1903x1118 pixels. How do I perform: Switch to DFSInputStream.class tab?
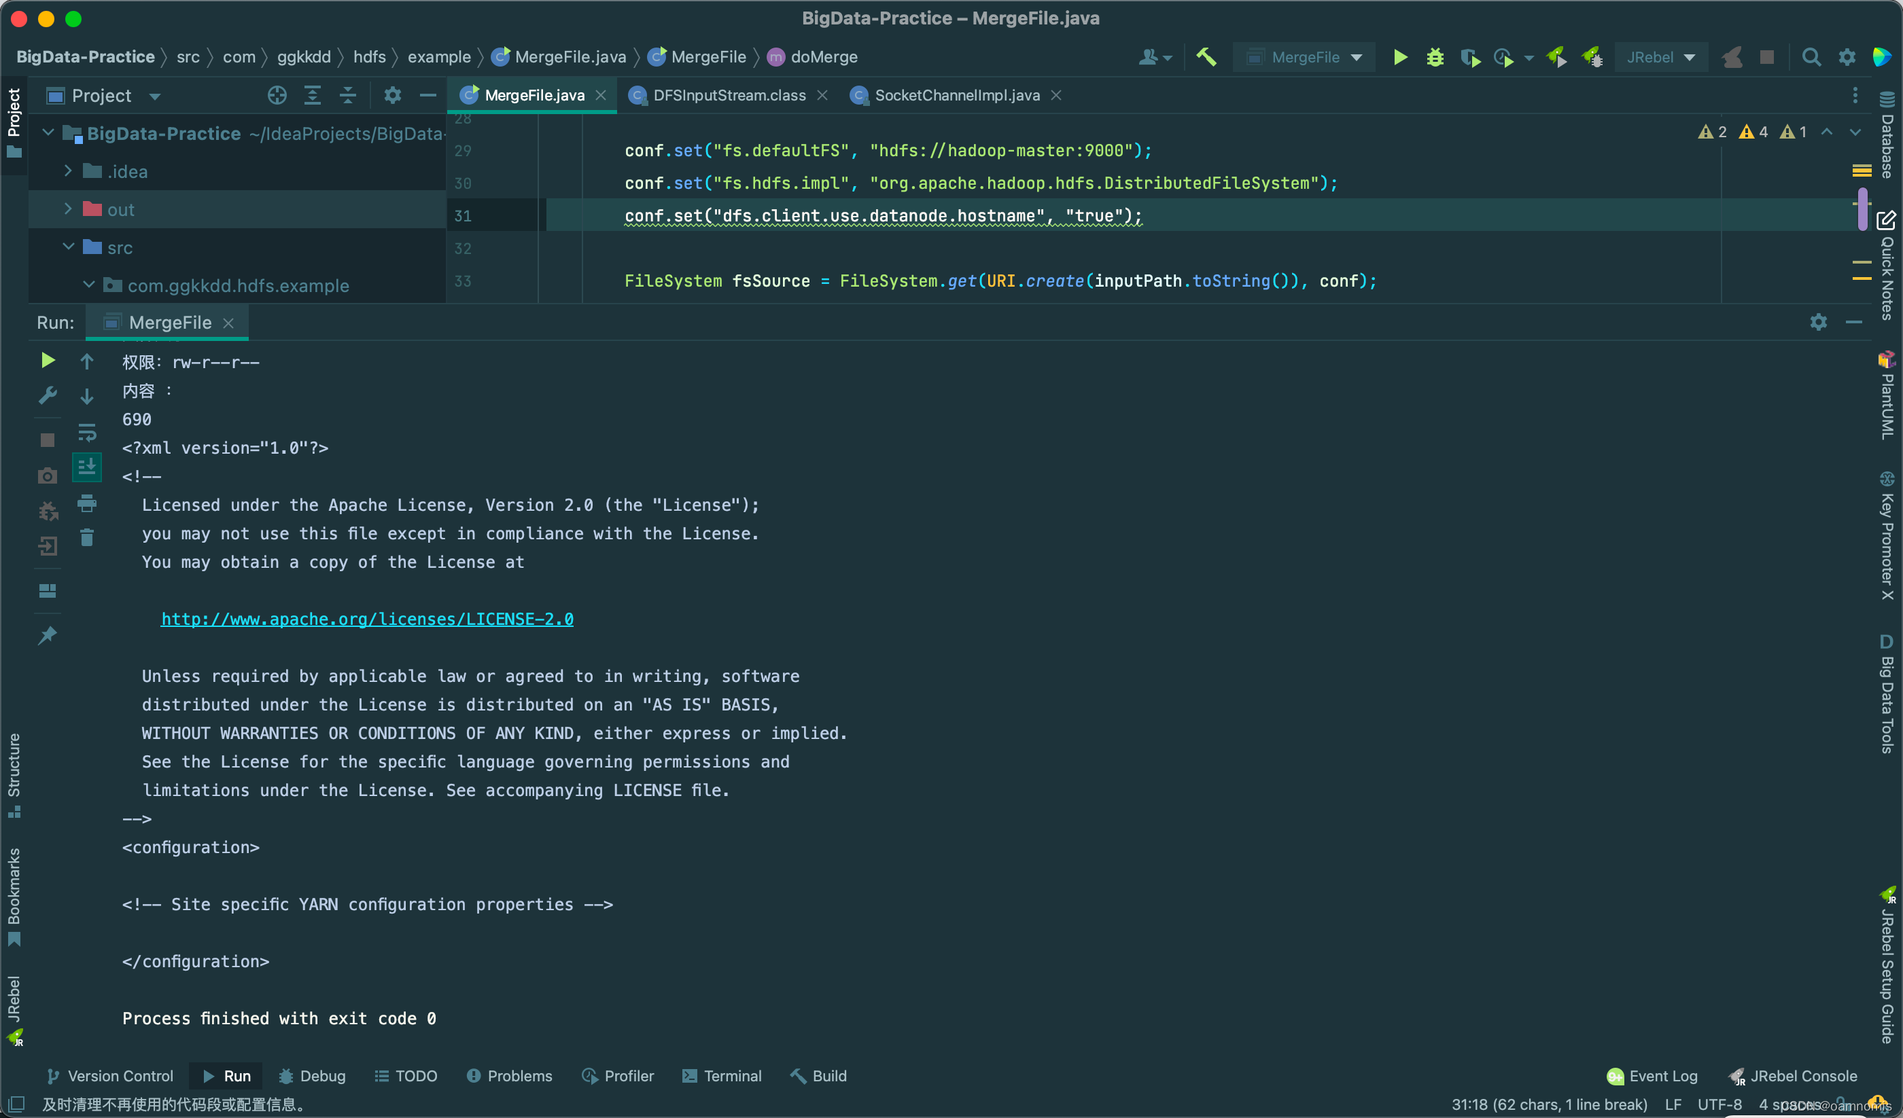coord(729,95)
